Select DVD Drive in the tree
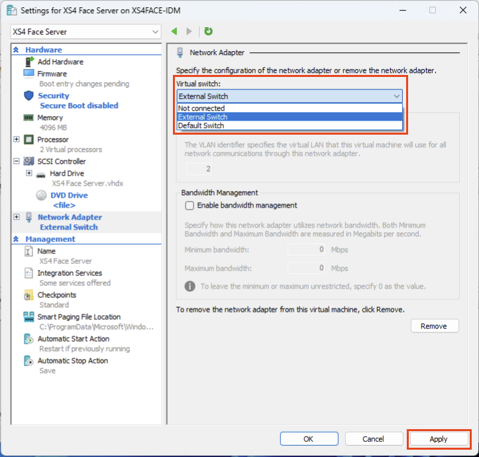This screenshot has height=457, width=479. (x=69, y=195)
